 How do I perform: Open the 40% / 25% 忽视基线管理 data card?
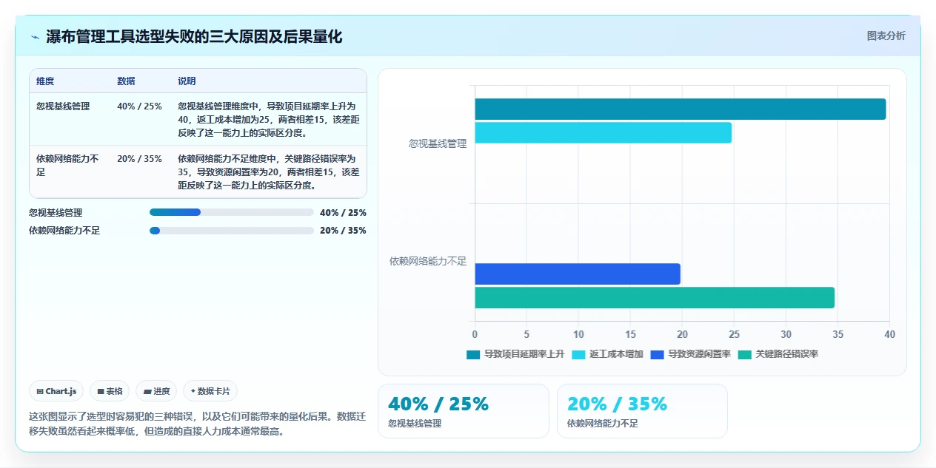coord(464,411)
